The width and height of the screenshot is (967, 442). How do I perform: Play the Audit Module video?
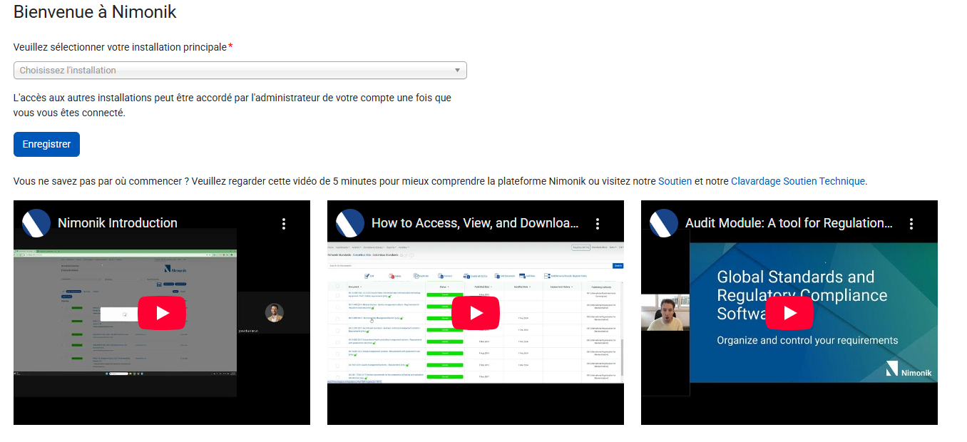coord(789,313)
